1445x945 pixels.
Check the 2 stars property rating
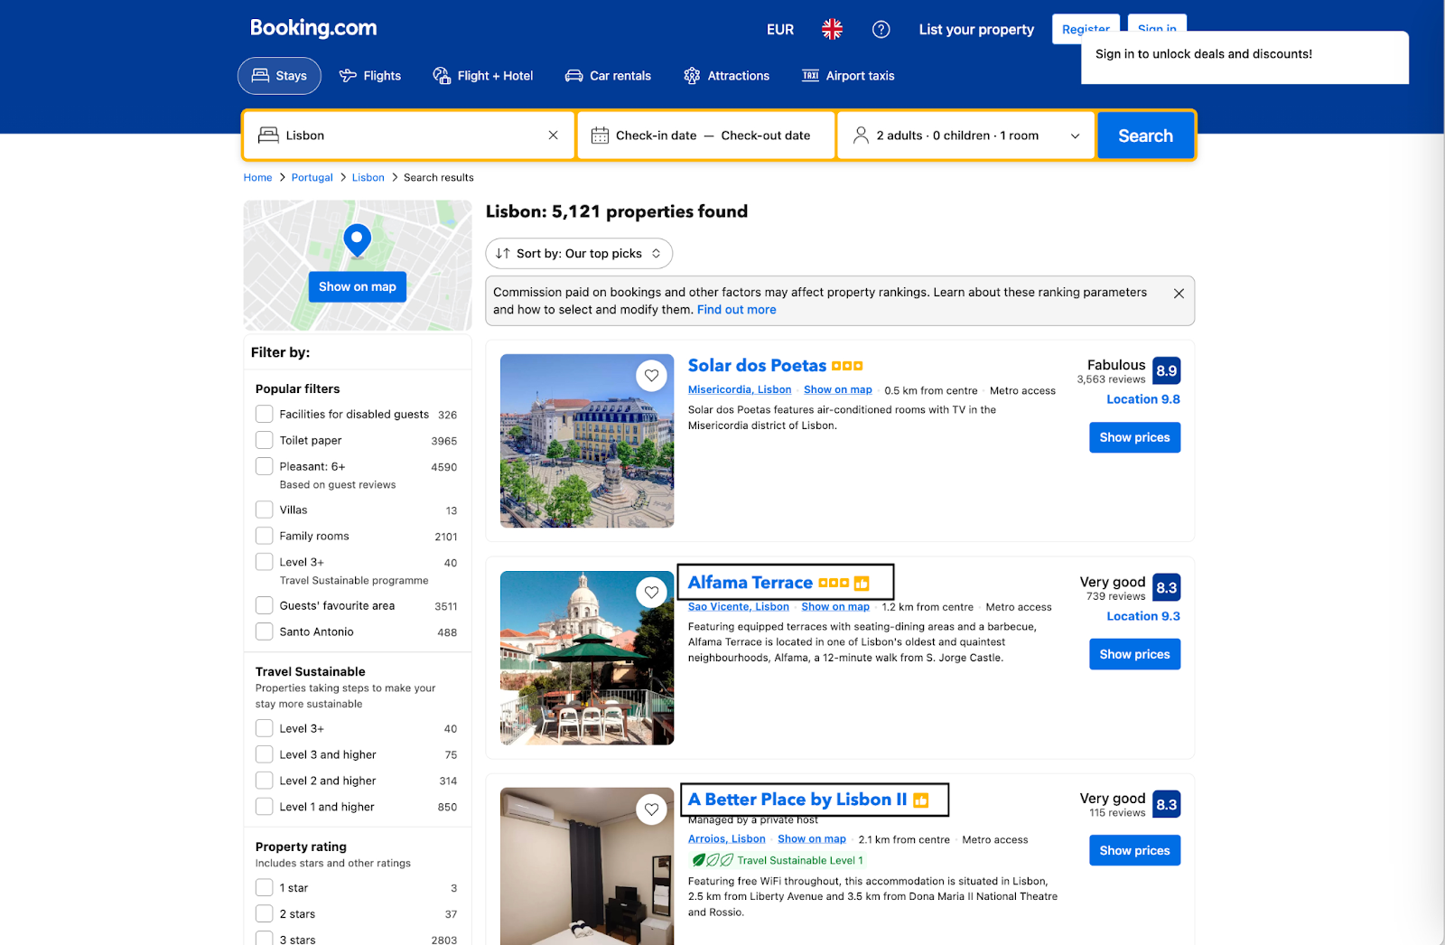[x=264, y=913]
